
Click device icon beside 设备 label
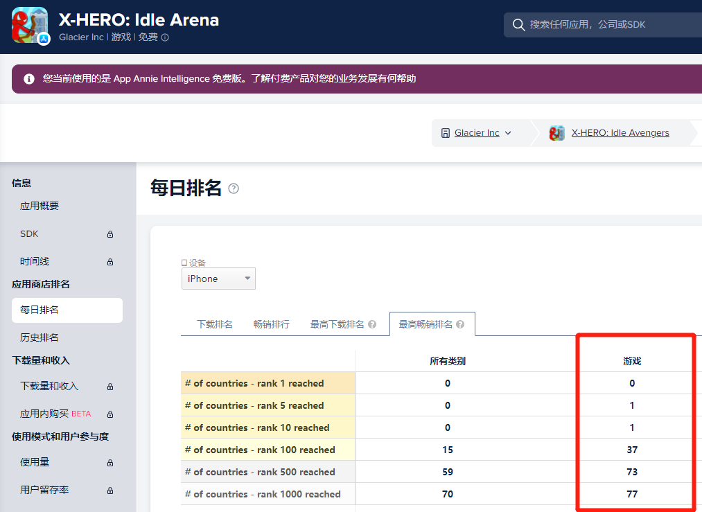(x=184, y=263)
